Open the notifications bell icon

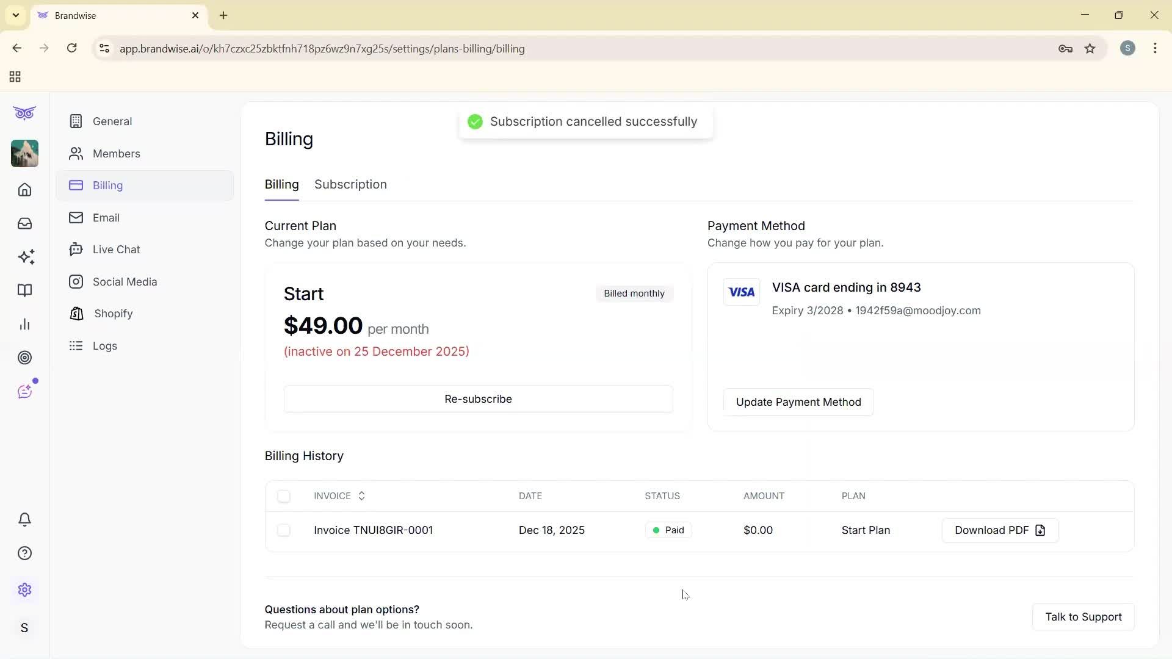[x=24, y=519]
